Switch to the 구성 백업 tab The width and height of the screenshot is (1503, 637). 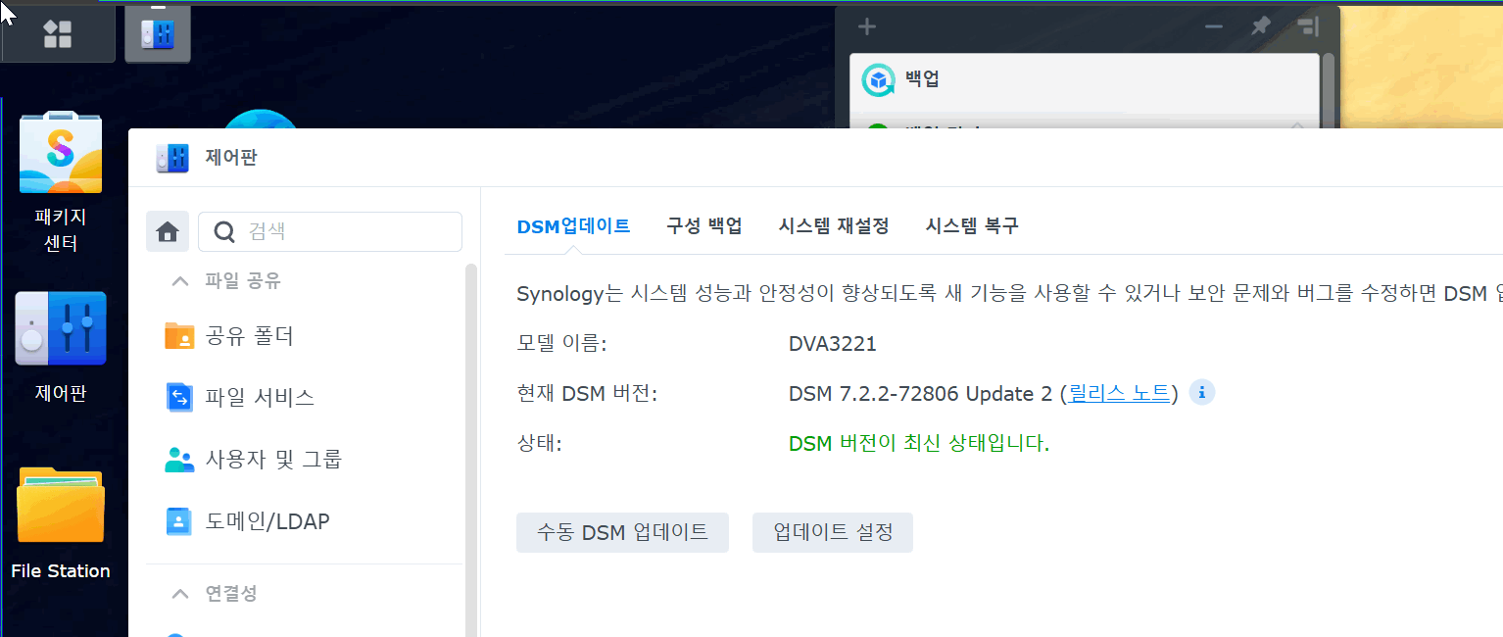click(704, 226)
